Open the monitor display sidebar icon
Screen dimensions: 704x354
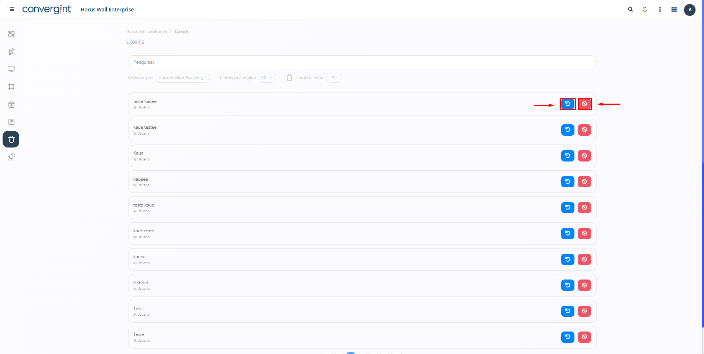(x=11, y=69)
